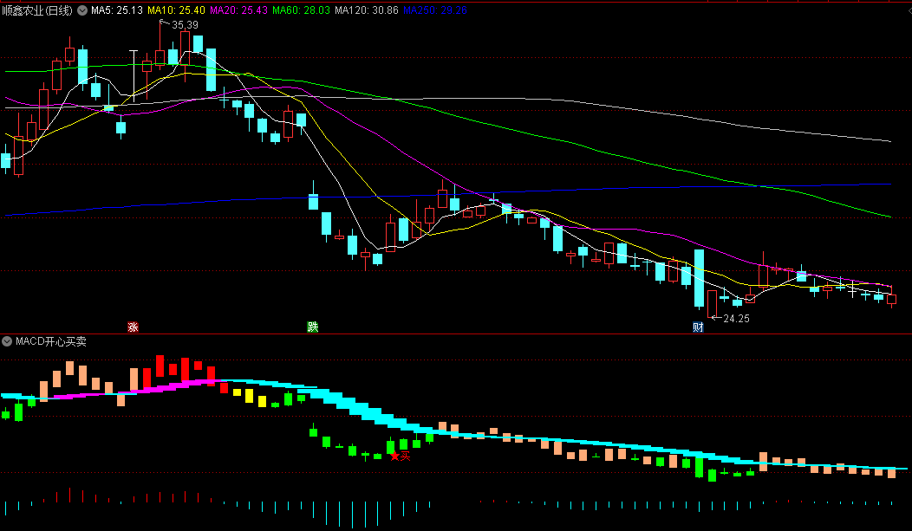Select the MA60: 28.03 label
Screen dimensions: 912x531
click(x=302, y=10)
